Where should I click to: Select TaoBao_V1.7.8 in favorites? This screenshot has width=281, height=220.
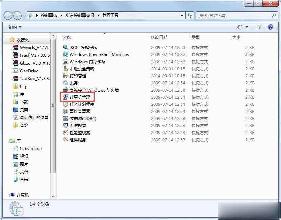pos(32,78)
